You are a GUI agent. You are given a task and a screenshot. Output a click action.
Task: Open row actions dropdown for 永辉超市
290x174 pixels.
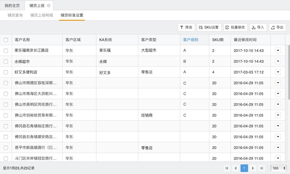tap(278, 61)
